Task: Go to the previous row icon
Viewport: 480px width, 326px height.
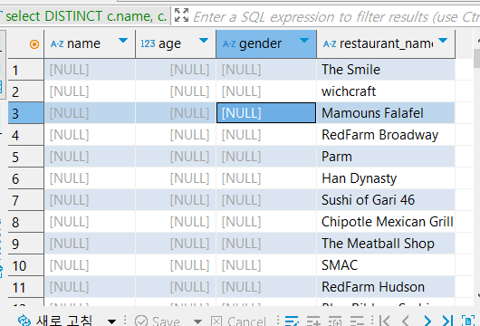Action: pos(406,321)
